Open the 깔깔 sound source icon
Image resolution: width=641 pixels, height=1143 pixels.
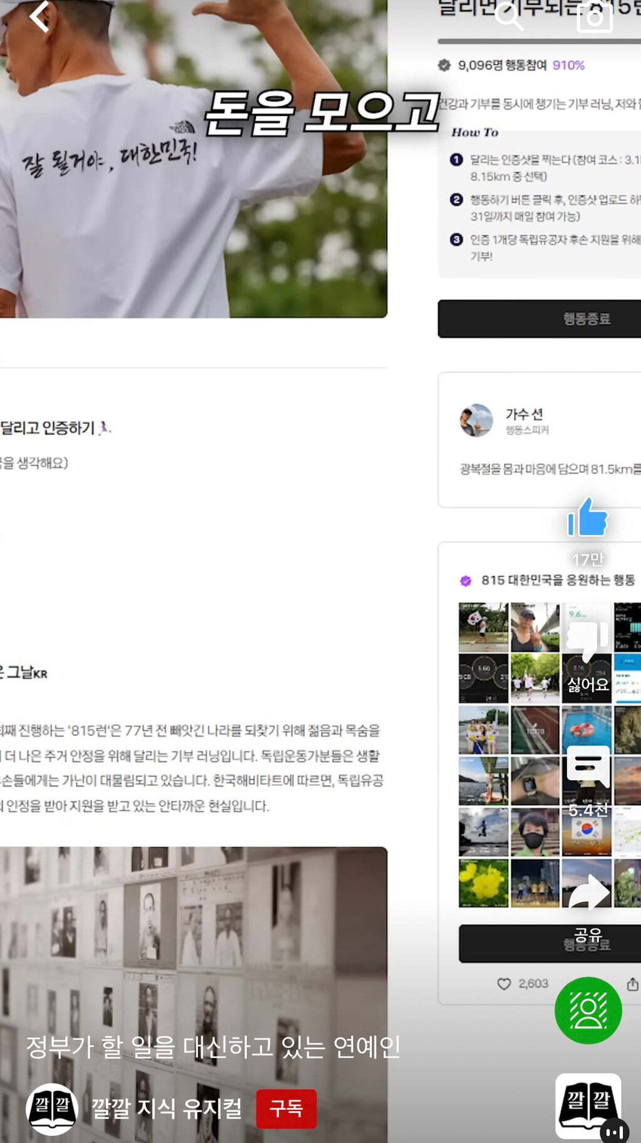pos(588,1105)
